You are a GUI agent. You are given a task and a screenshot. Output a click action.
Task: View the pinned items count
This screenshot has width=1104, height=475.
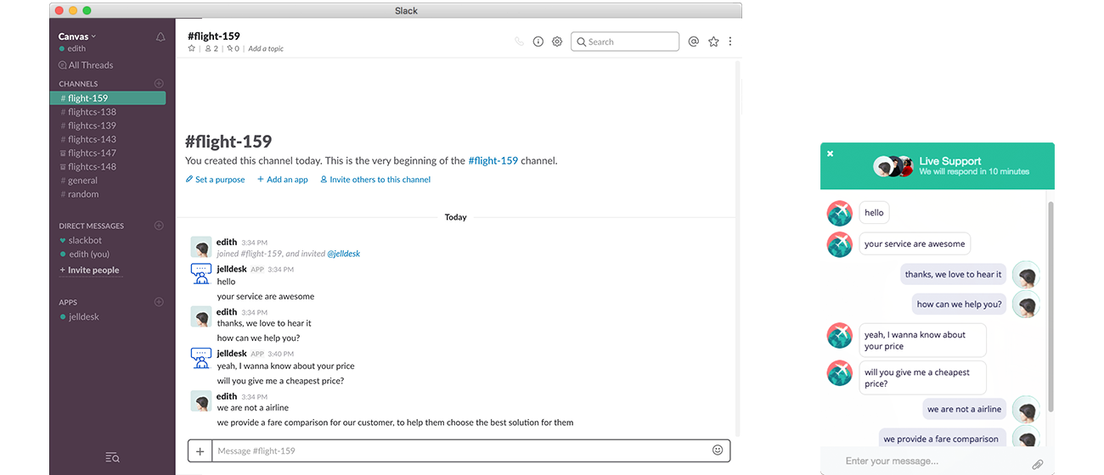pyautogui.click(x=233, y=49)
